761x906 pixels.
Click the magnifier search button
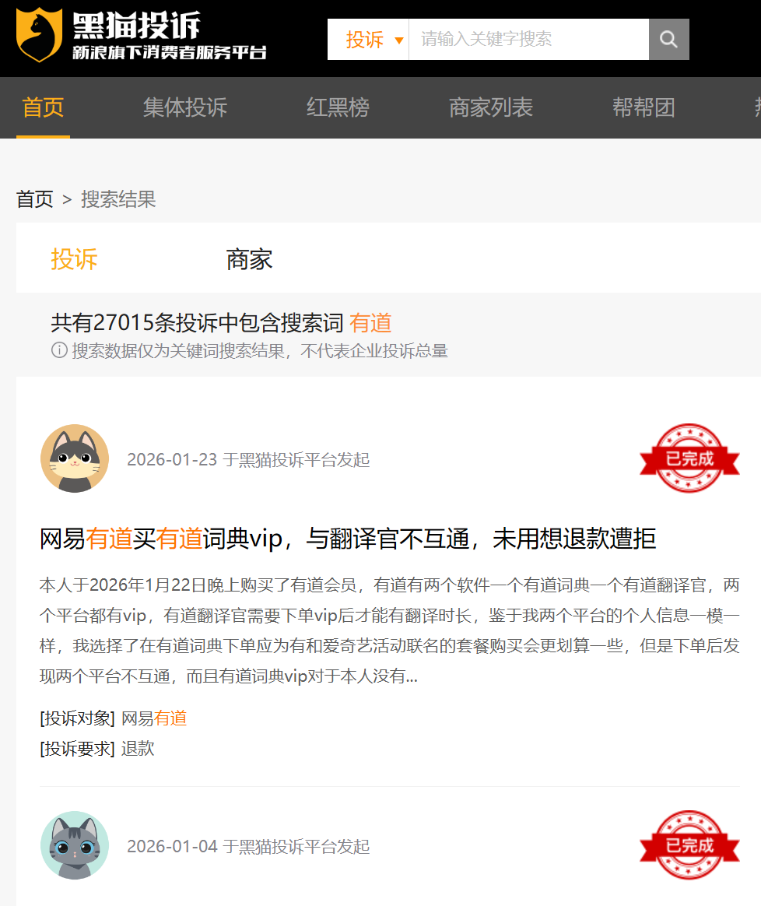tap(668, 39)
